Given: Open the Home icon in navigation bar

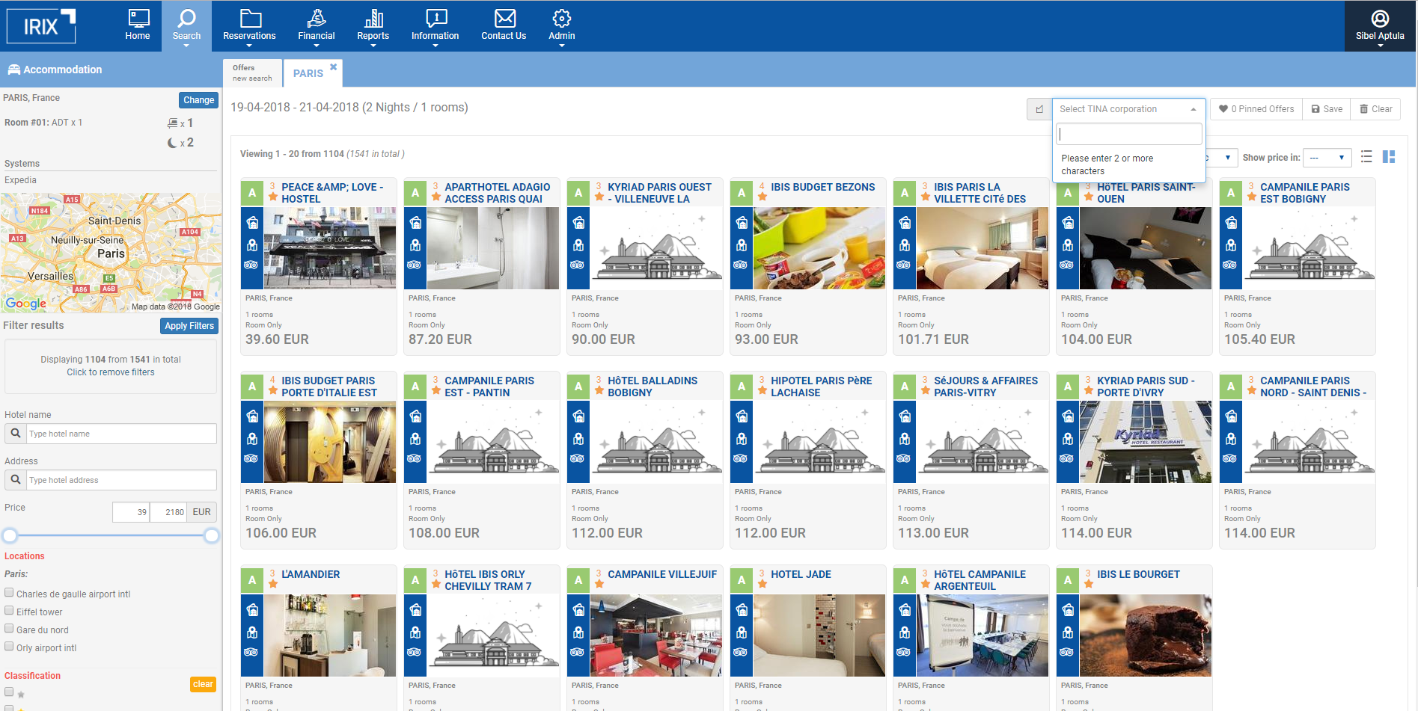Looking at the screenshot, I should (x=138, y=19).
